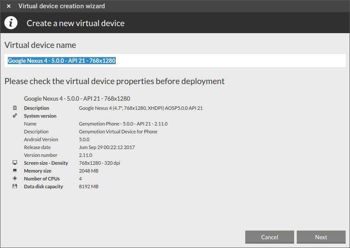Click the non-bold Description label under System version

(36, 132)
